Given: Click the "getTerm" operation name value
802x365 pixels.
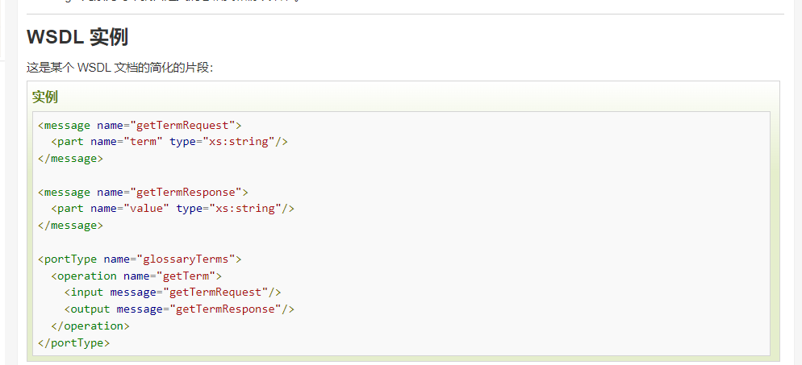Looking at the screenshot, I should coord(192,276).
